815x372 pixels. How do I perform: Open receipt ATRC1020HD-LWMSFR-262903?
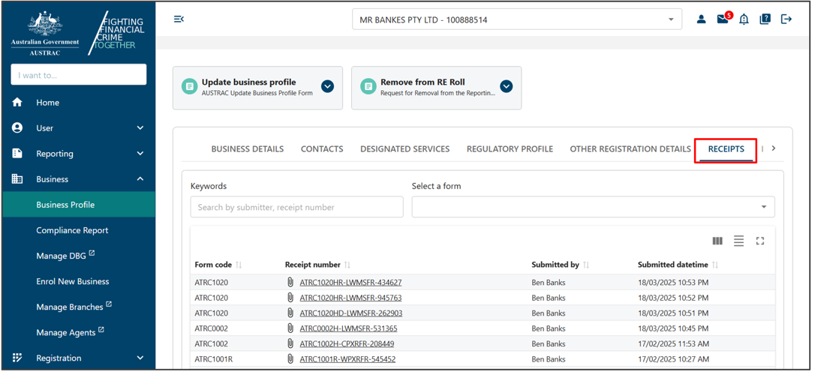click(x=351, y=313)
